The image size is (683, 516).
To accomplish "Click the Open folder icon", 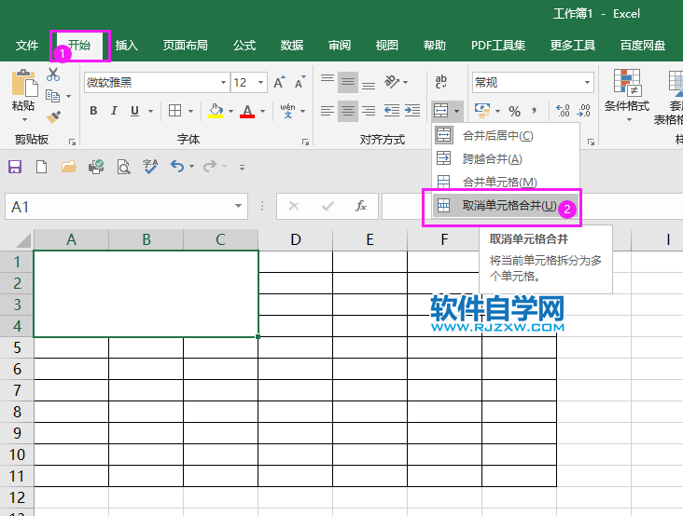I will (x=68, y=167).
